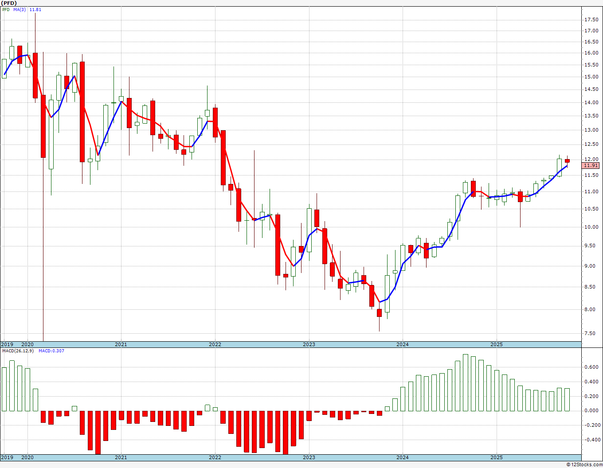Select the 16.50 price axis label
This screenshot has width=603, height=468.
591,42
